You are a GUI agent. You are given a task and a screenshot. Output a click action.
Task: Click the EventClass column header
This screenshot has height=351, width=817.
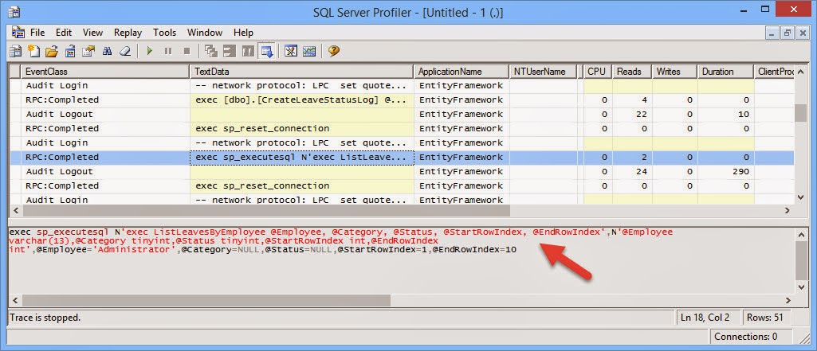coord(105,72)
